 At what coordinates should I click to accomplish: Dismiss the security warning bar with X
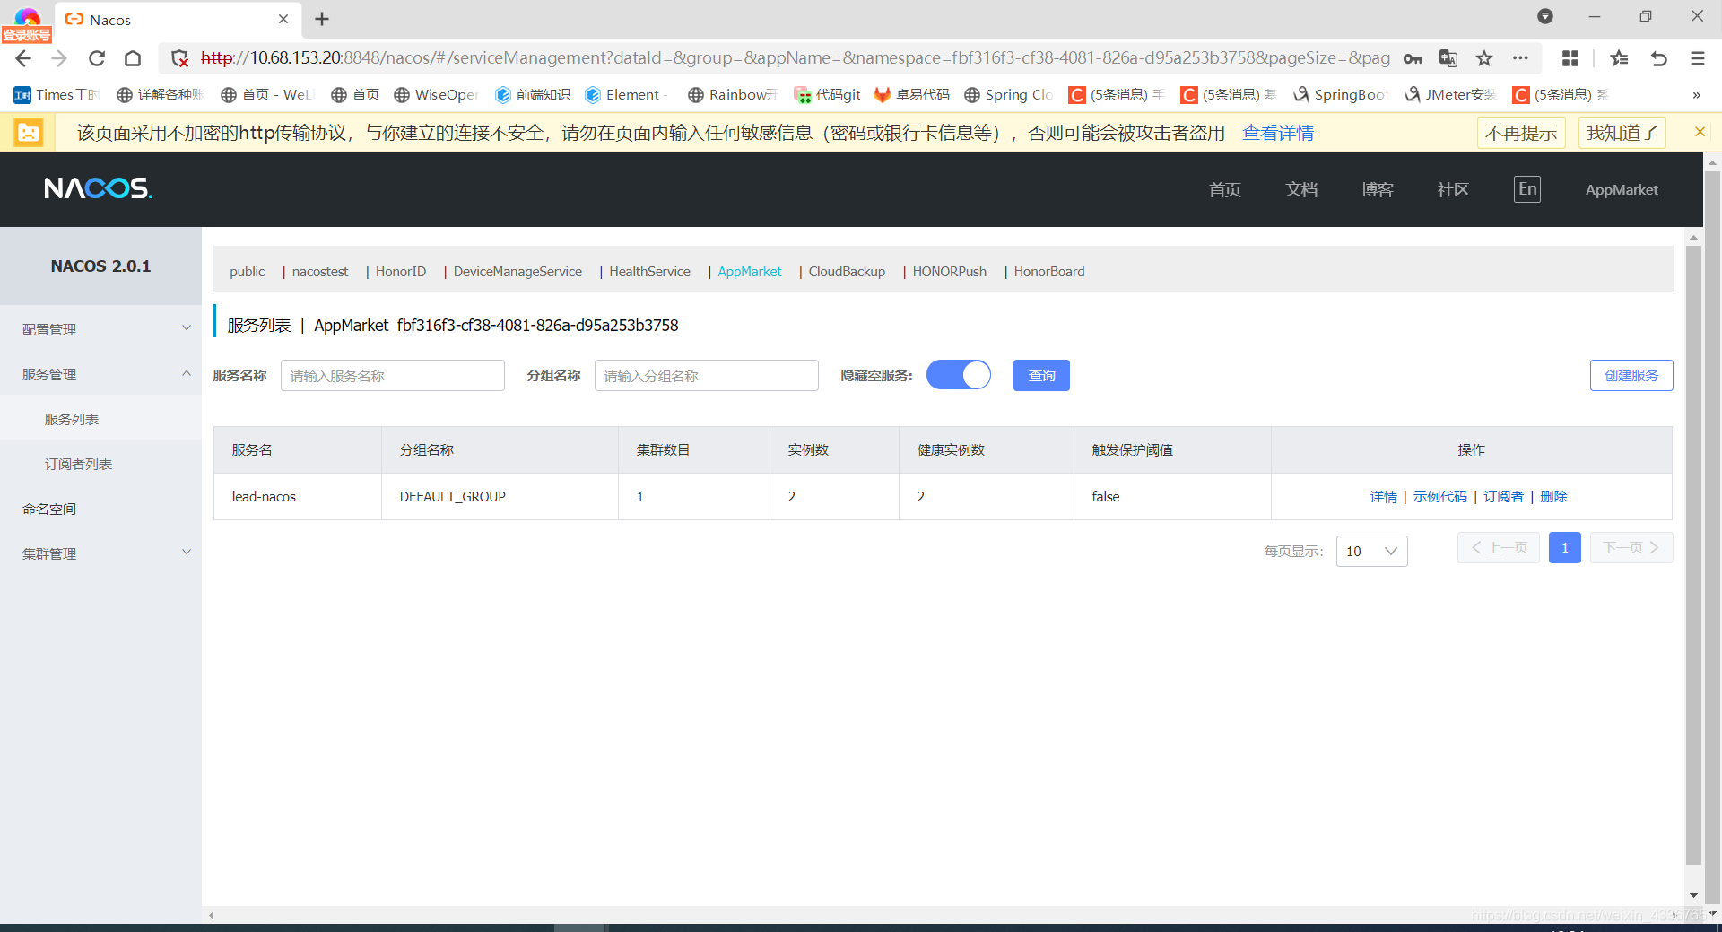1700,132
